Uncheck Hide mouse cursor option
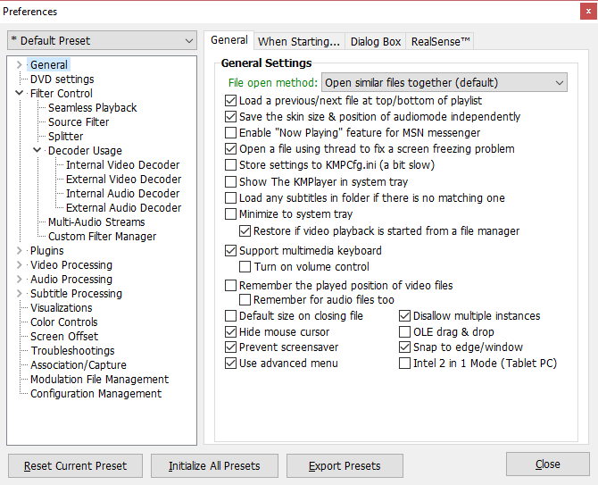This screenshot has height=485, width=598. tap(231, 331)
